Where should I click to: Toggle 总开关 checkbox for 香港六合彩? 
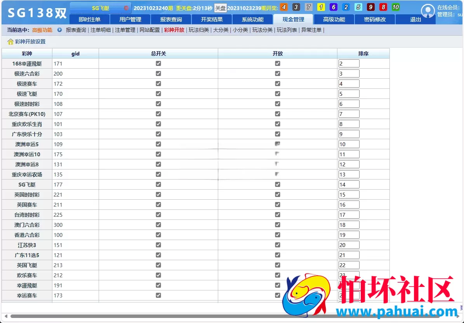point(158,235)
